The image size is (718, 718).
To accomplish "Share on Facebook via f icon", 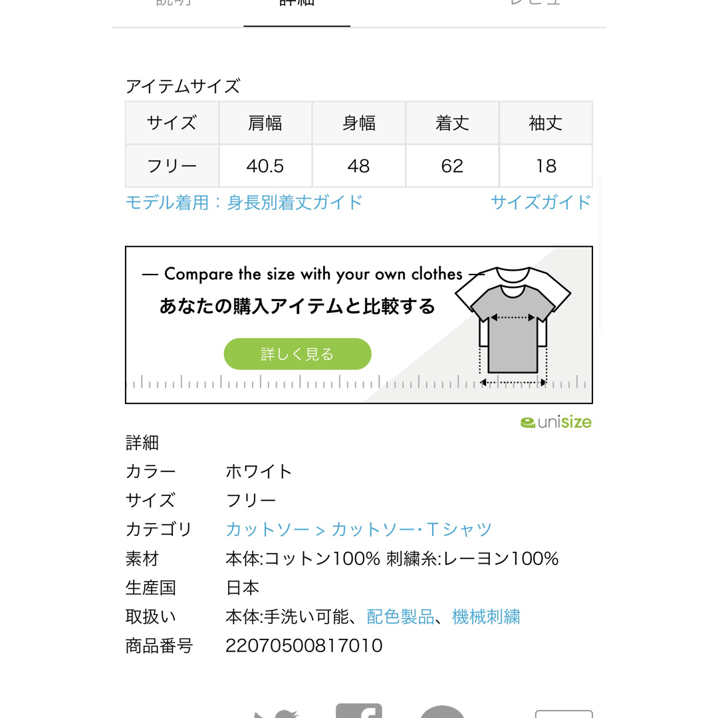I will click(x=359, y=711).
